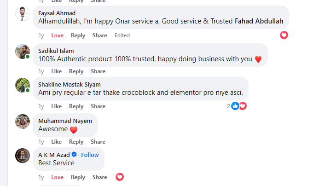
Task: Open Sadikul Islam's profile name link
Action: 56,51
